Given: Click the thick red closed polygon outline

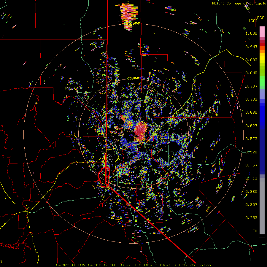Looking at the screenshot, I should point(104,177).
